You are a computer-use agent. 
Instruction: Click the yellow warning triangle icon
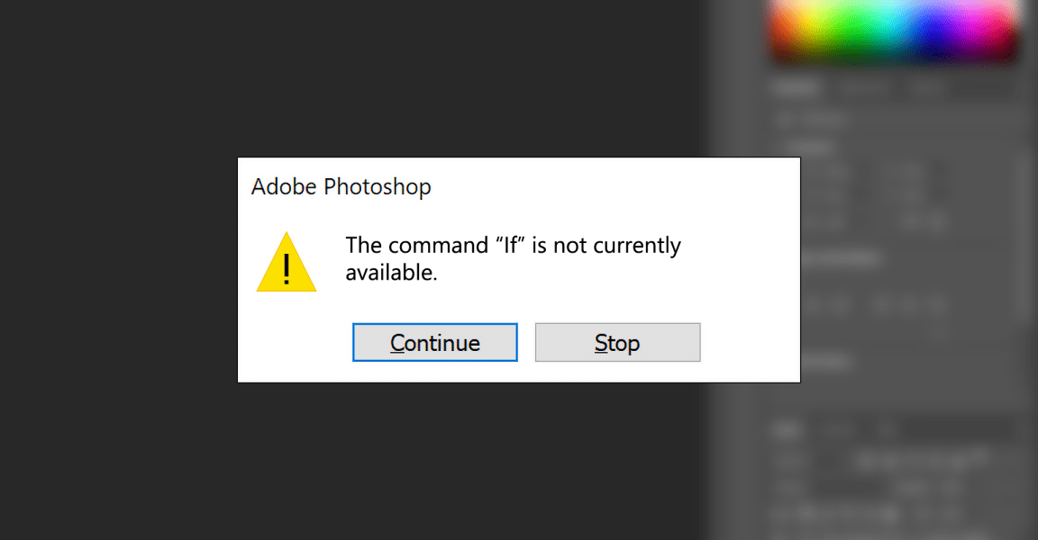click(x=287, y=265)
